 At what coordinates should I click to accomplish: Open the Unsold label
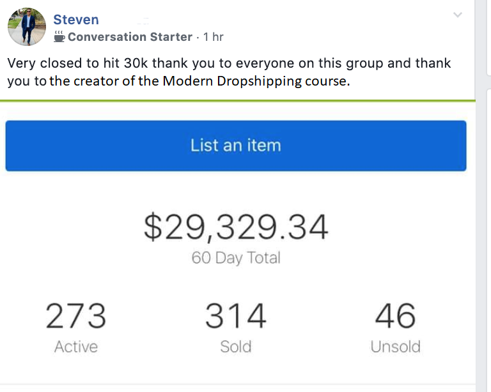click(x=395, y=347)
